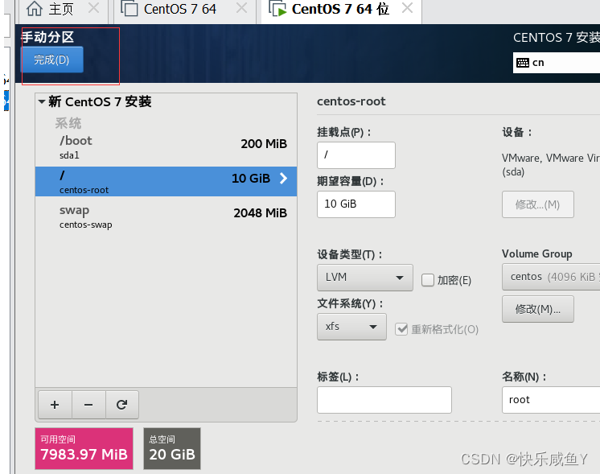Close the CentOS 7 64 位 tab
This screenshot has width=600, height=474.
(x=408, y=8)
